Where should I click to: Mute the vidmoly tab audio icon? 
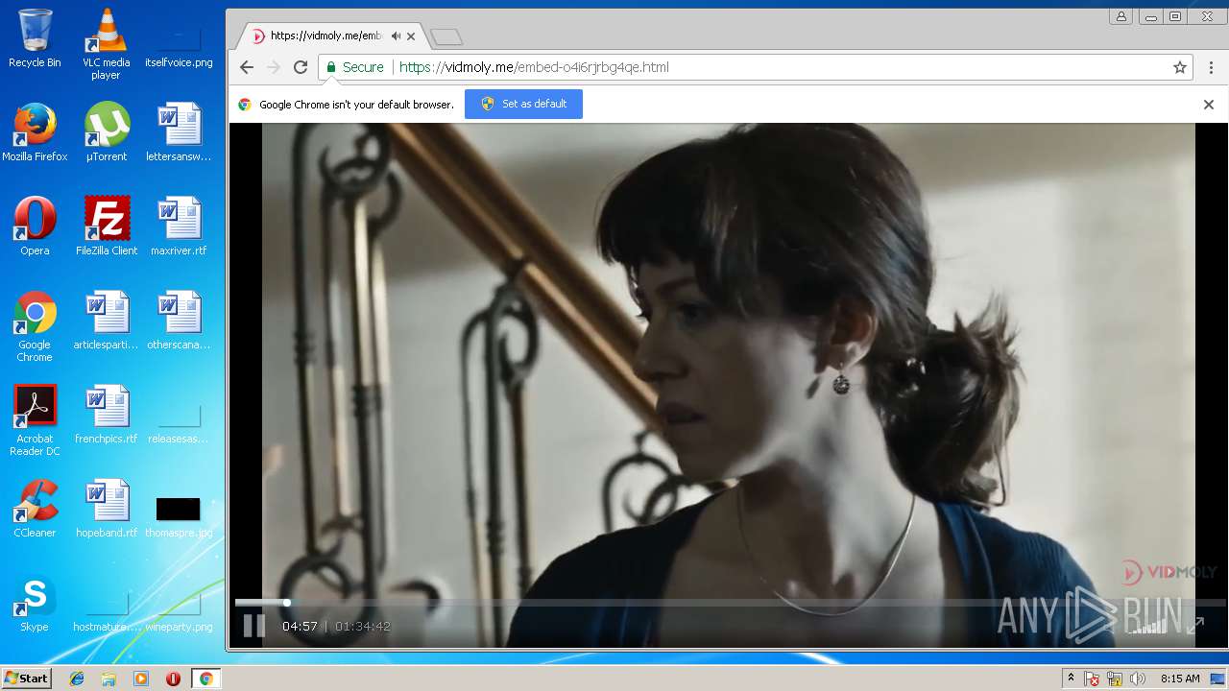(x=396, y=36)
